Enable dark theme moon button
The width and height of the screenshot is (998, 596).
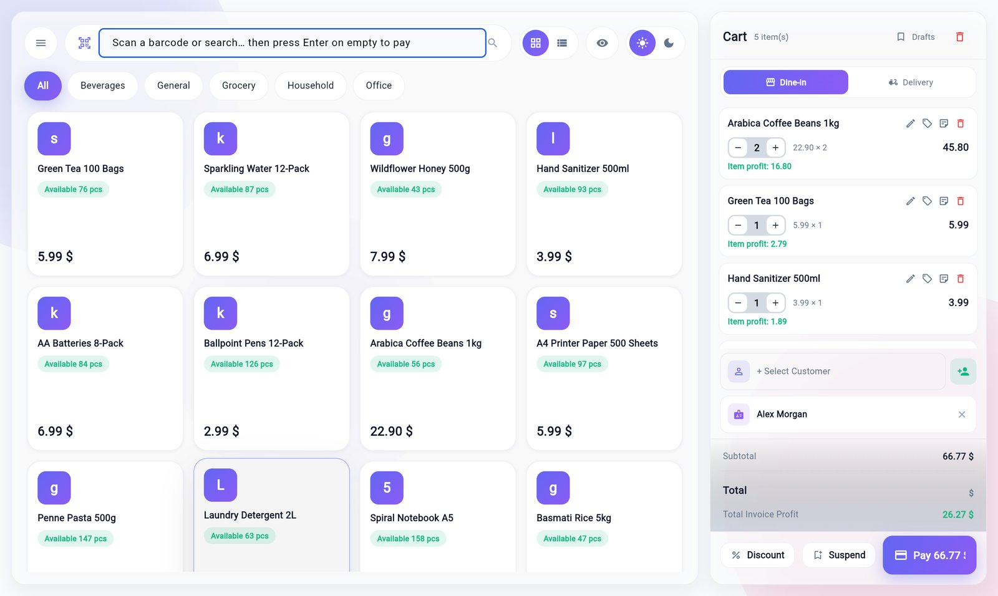(x=669, y=43)
